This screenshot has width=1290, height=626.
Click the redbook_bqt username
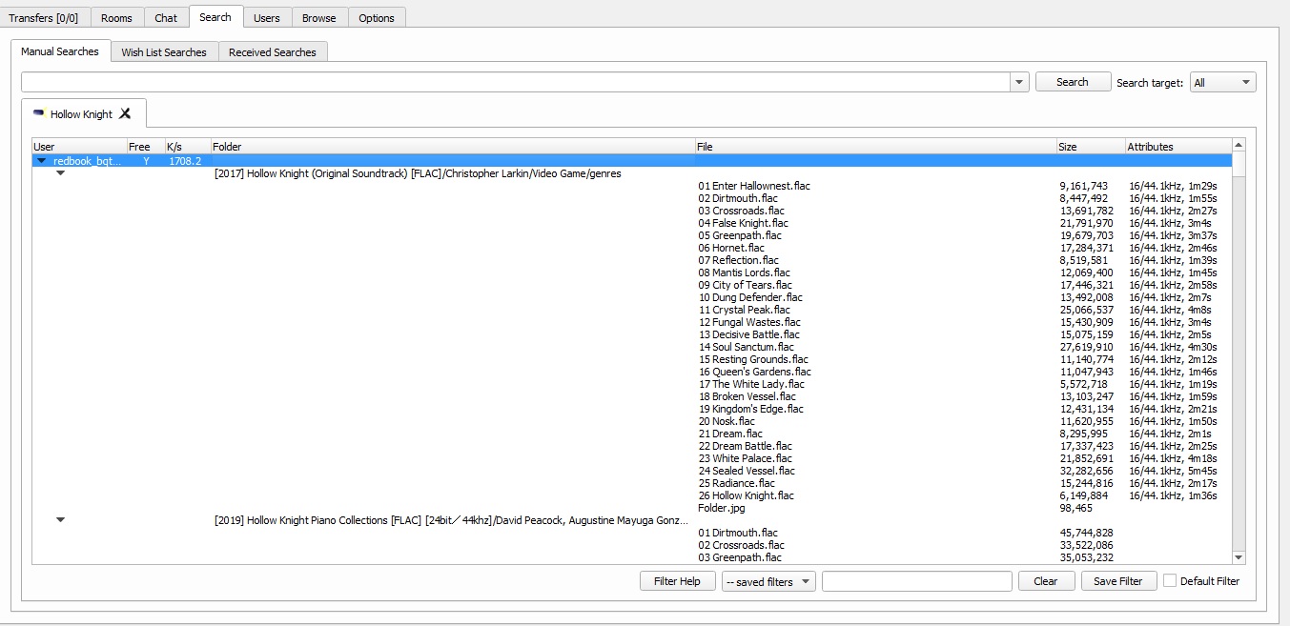(x=88, y=161)
